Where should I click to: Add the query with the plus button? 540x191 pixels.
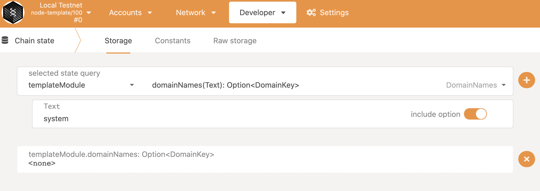[x=526, y=80]
